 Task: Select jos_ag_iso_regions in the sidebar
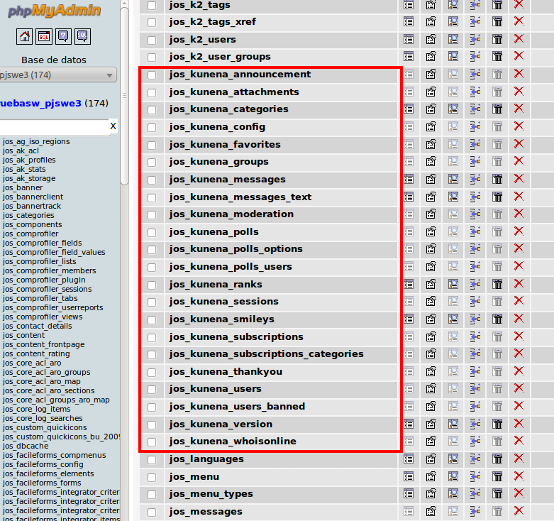[36, 141]
